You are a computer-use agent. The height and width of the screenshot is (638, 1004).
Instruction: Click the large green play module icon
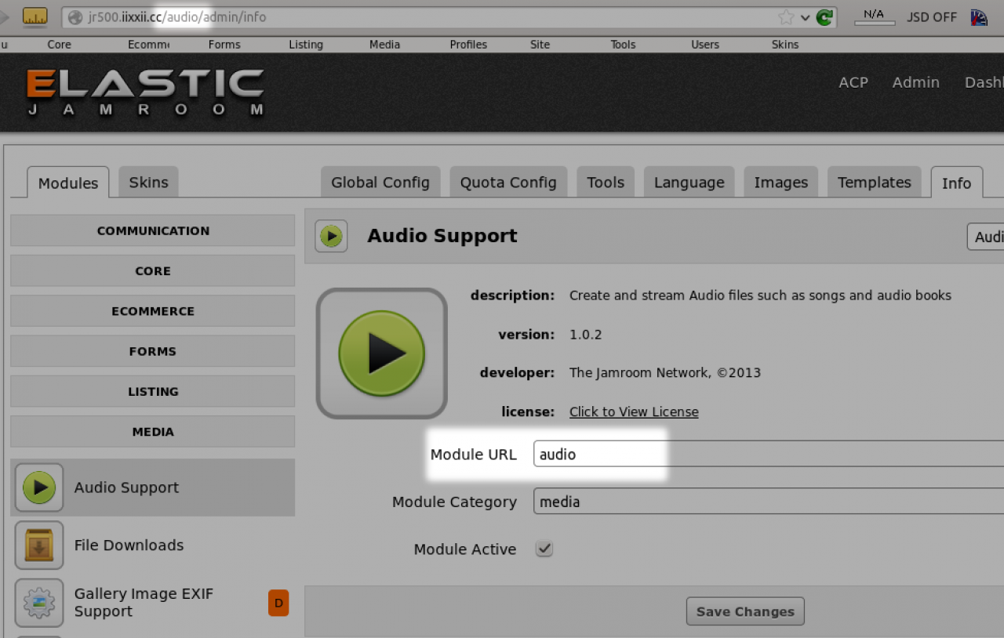pyautogui.click(x=381, y=353)
